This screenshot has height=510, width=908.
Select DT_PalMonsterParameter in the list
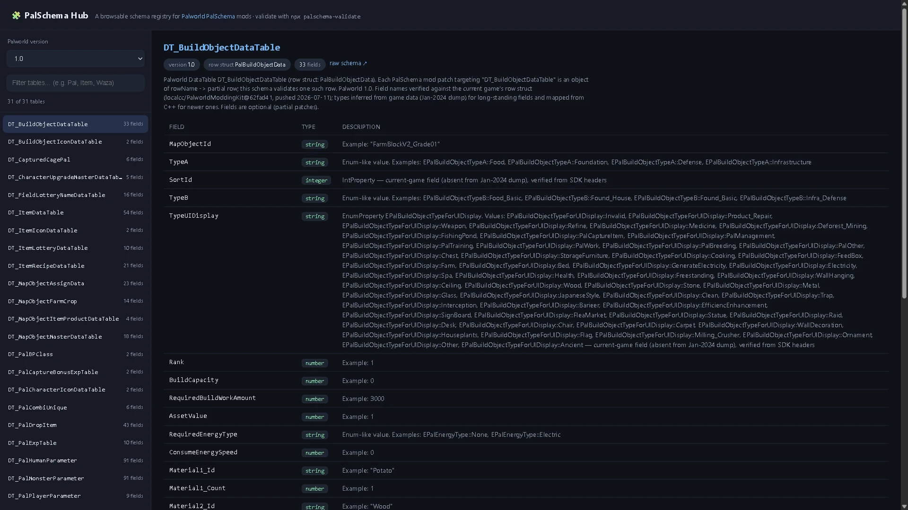coord(76,478)
